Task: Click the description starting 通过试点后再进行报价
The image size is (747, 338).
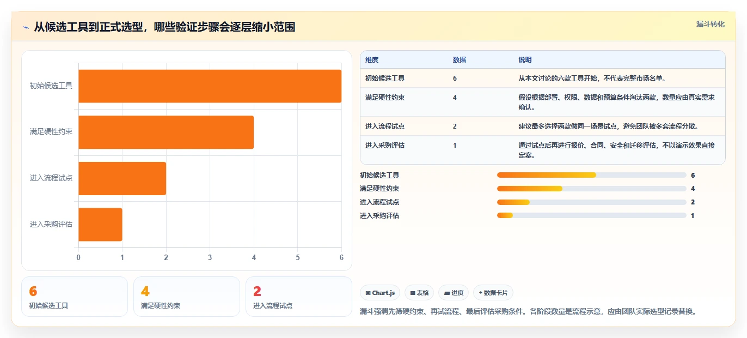Action: [x=616, y=150]
